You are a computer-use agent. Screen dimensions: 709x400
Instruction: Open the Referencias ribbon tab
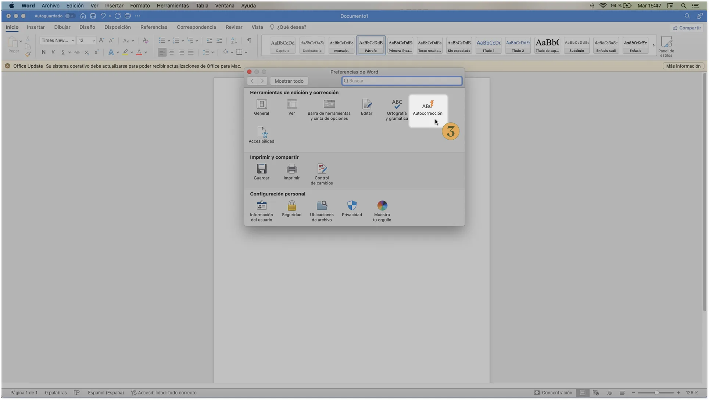point(154,27)
